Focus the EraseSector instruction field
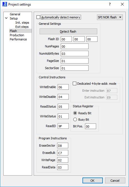This screenshot has width=129, height=187. 63,146
